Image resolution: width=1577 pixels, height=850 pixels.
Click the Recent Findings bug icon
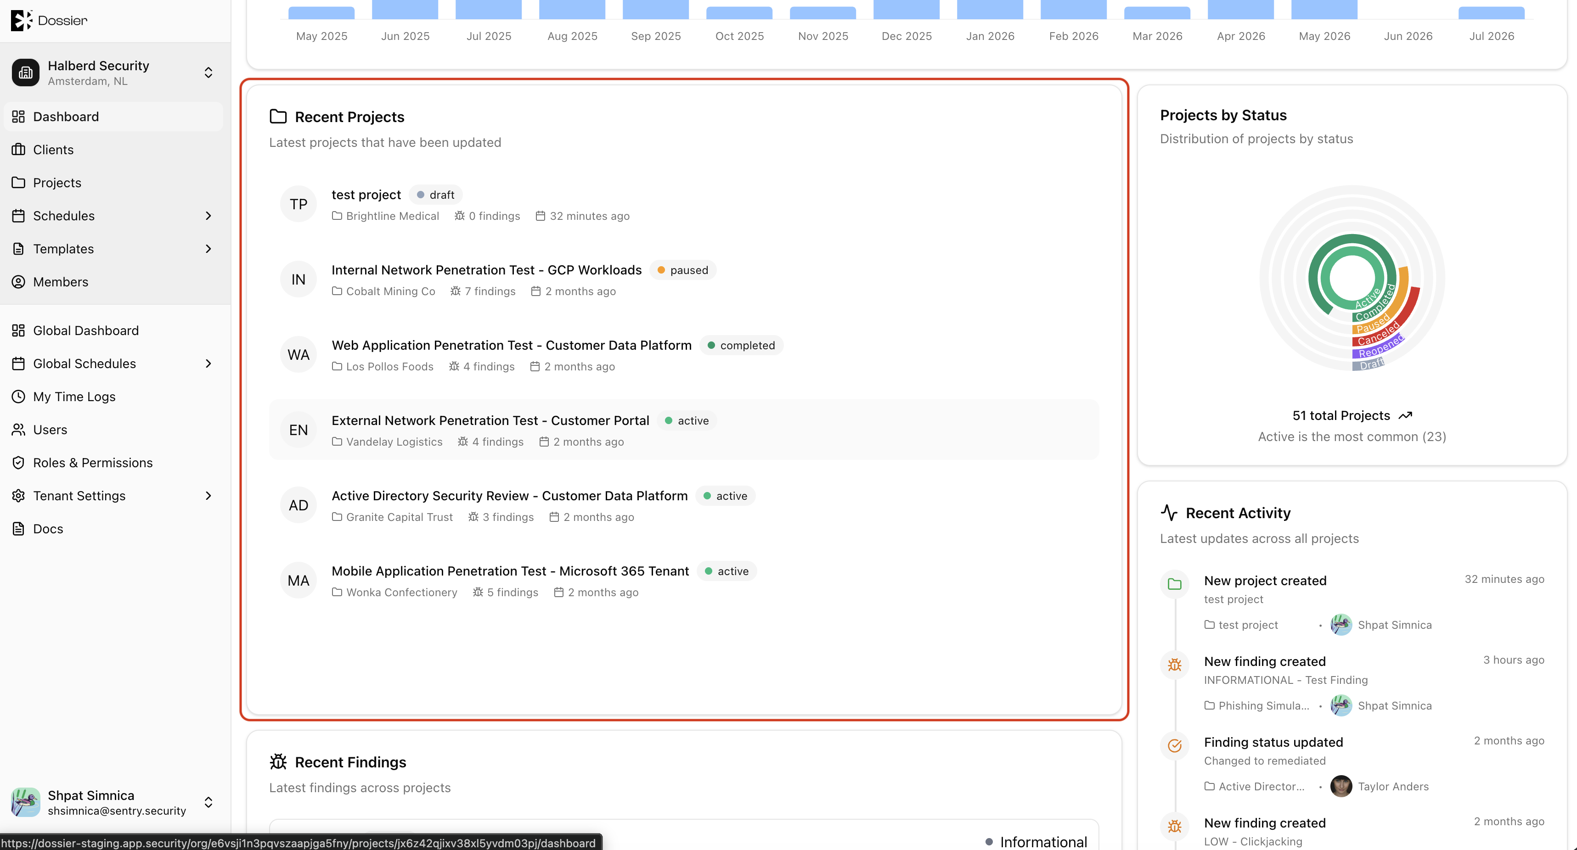point(278,762)
